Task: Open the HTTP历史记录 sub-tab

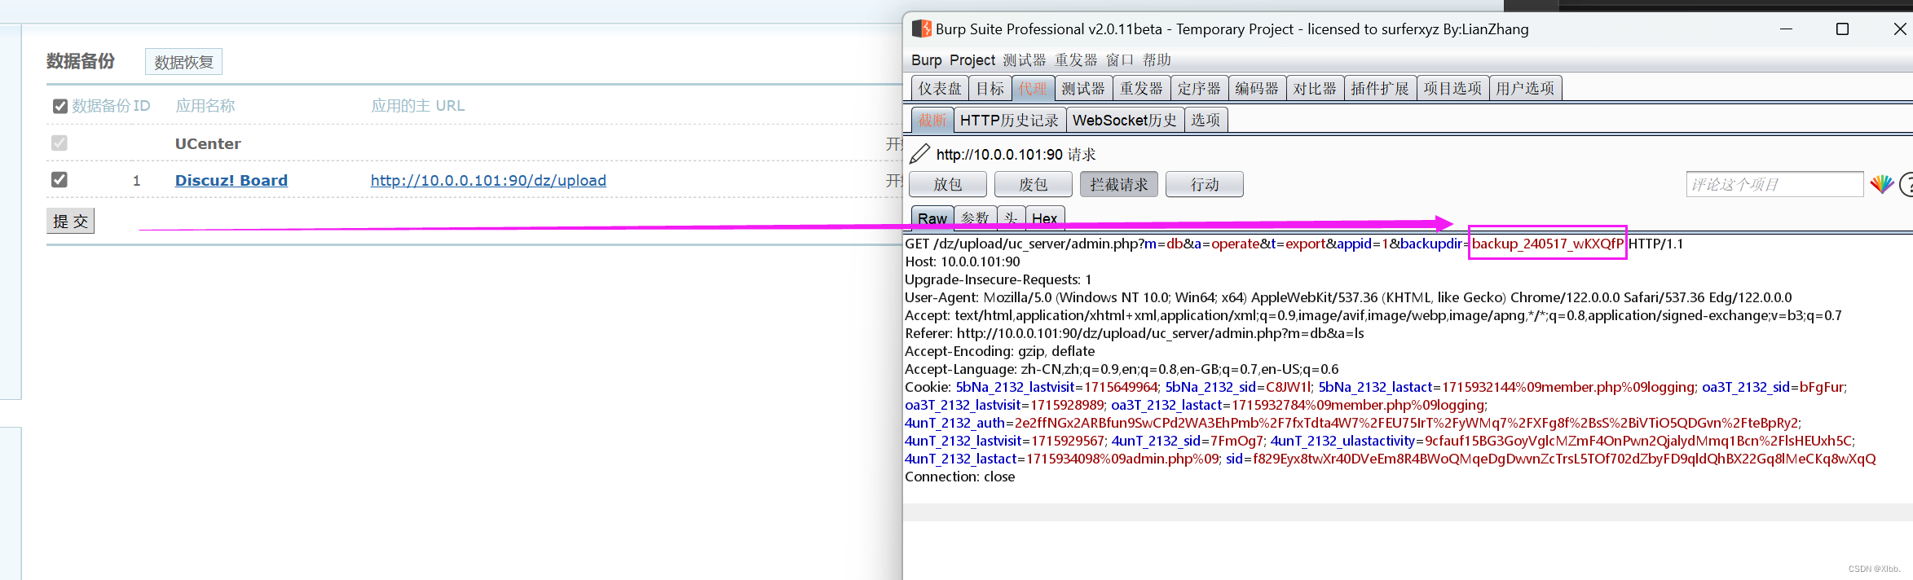Action: tap(1009, 120)
